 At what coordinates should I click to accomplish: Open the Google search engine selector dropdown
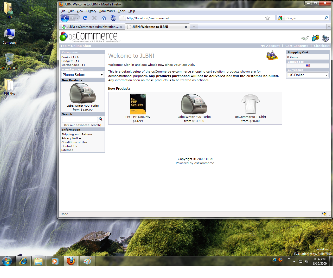(x=281, y=18)
